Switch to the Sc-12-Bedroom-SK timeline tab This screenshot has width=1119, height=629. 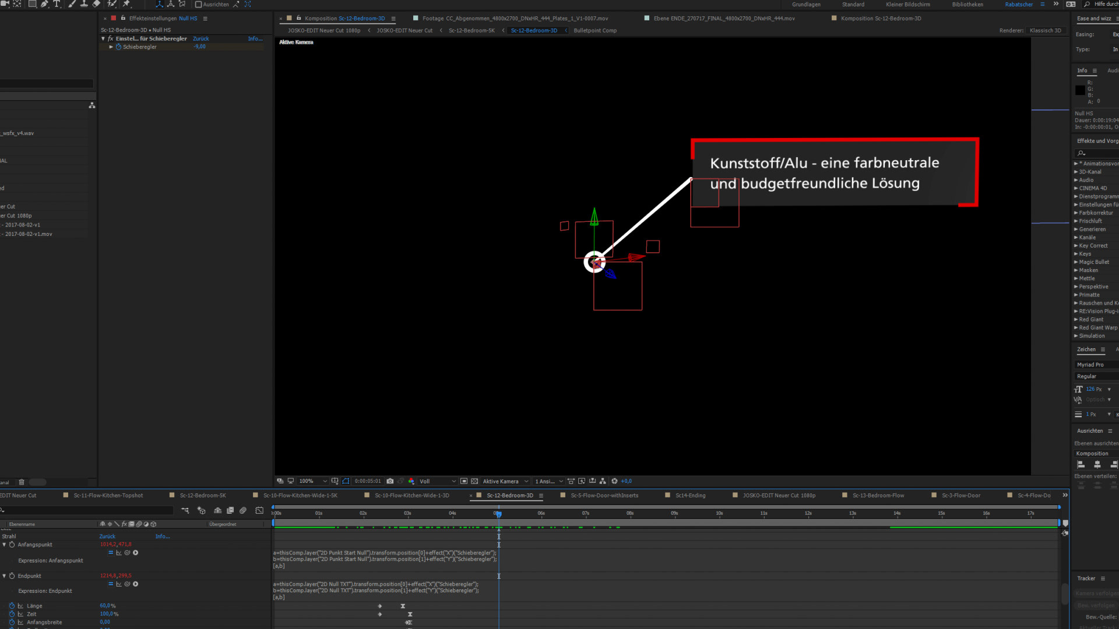tap(203, 496)
